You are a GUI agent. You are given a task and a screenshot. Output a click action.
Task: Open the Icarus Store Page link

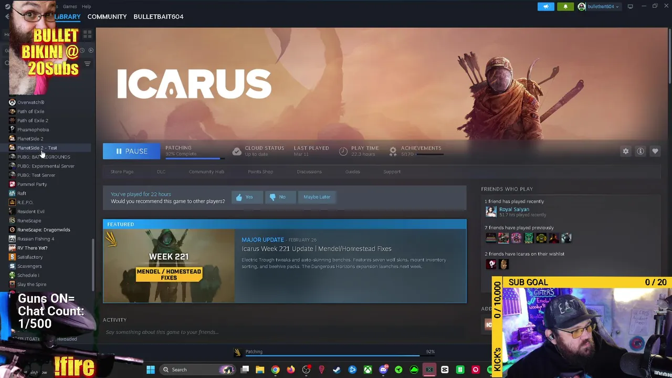(x=122, y=172)
